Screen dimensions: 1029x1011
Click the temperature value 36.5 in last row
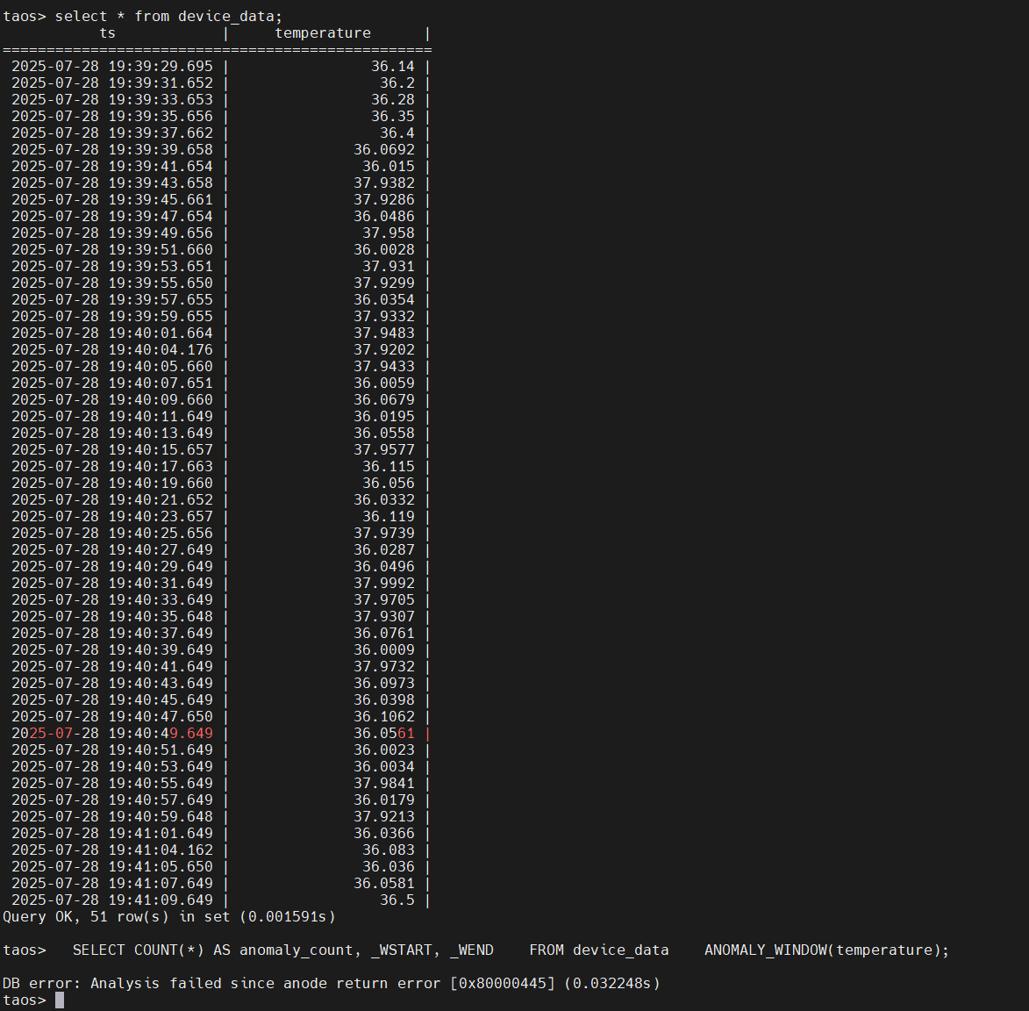coord(397,900)
